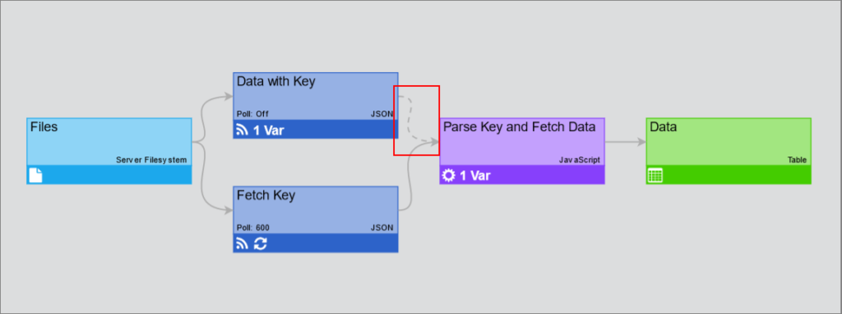Click the 1 Var label on Parse Key node

[474, 175]
